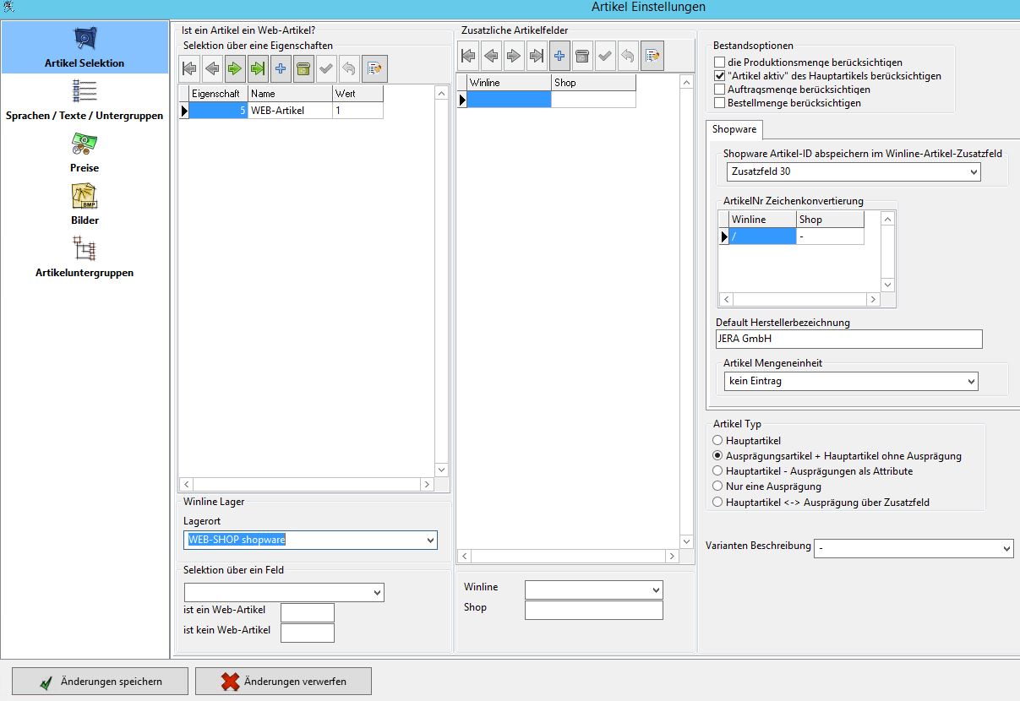Enable 'die Produktionsmenge berücksichtigen' checkbox
Viewport: 1020px width, 701px height.
pyautogui.click(x=719, y=62)
